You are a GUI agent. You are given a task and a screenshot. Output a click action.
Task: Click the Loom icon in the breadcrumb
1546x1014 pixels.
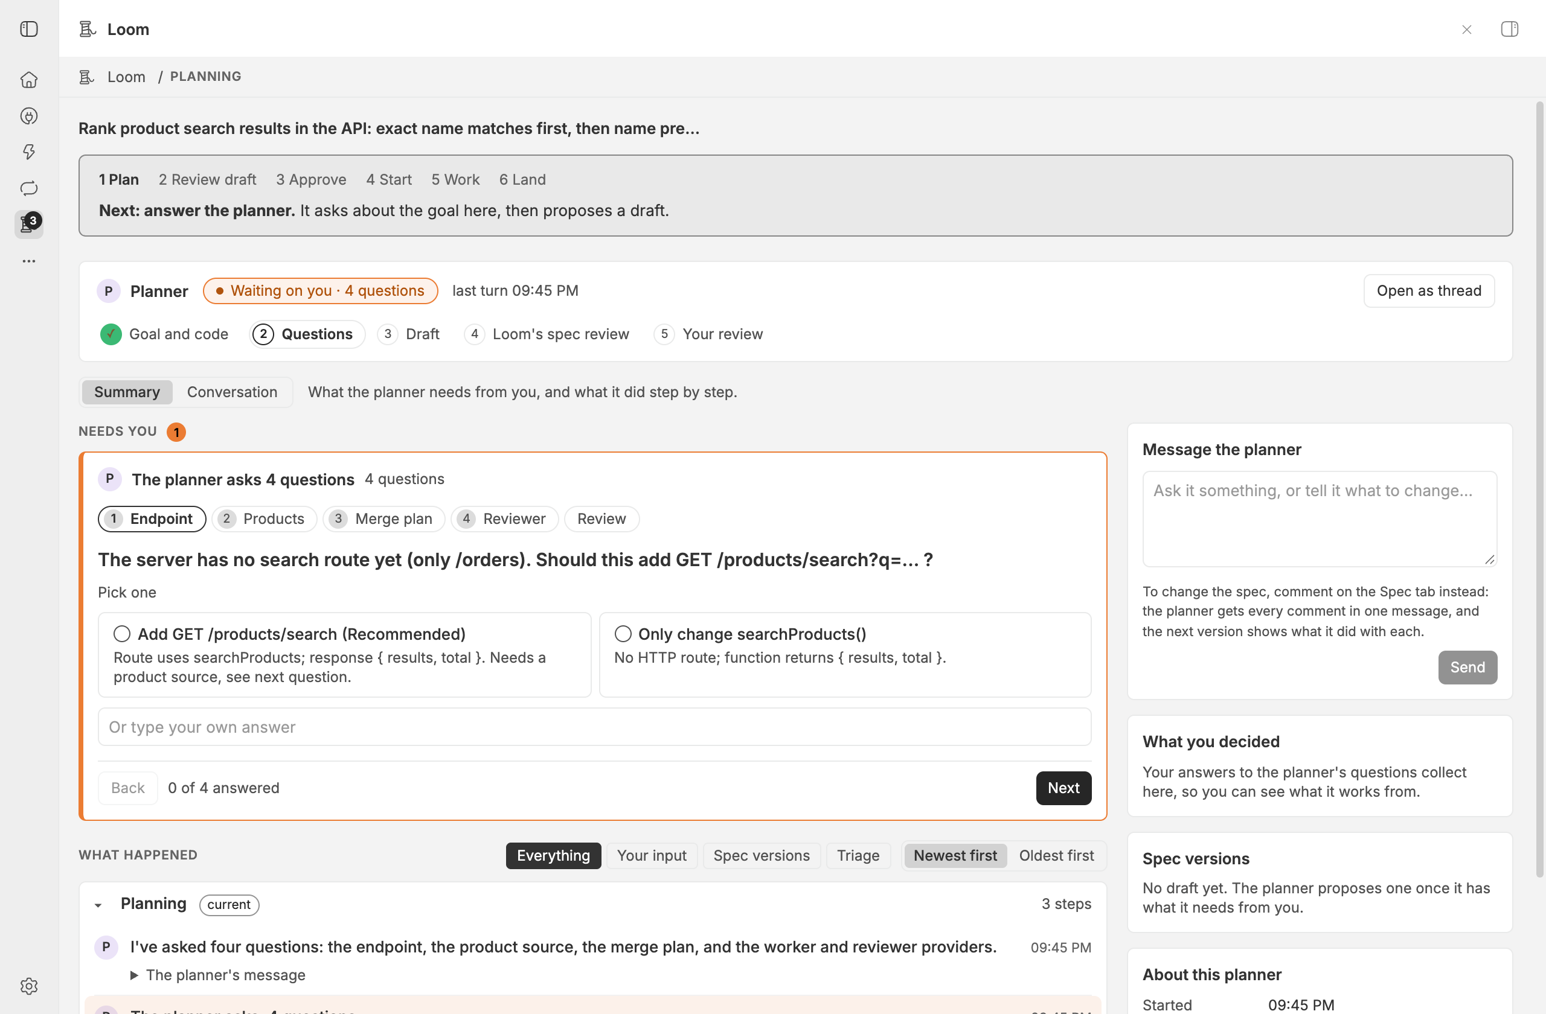point(86,77)
